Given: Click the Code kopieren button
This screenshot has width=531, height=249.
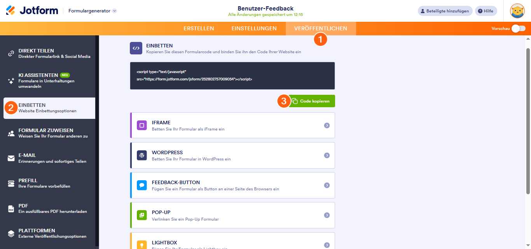Looking at the screenshot, I should (x=311, y=101).
